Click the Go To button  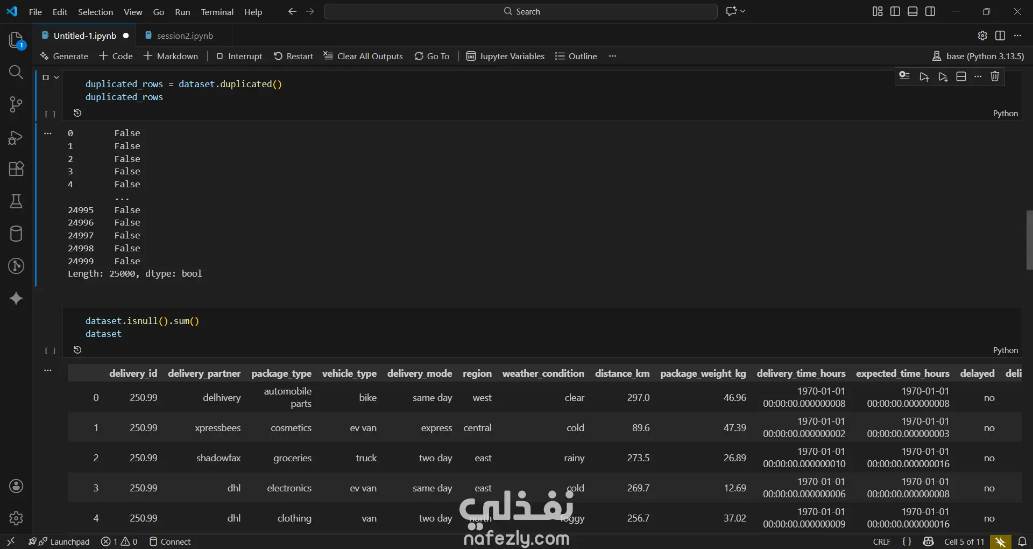click(432, 56)
